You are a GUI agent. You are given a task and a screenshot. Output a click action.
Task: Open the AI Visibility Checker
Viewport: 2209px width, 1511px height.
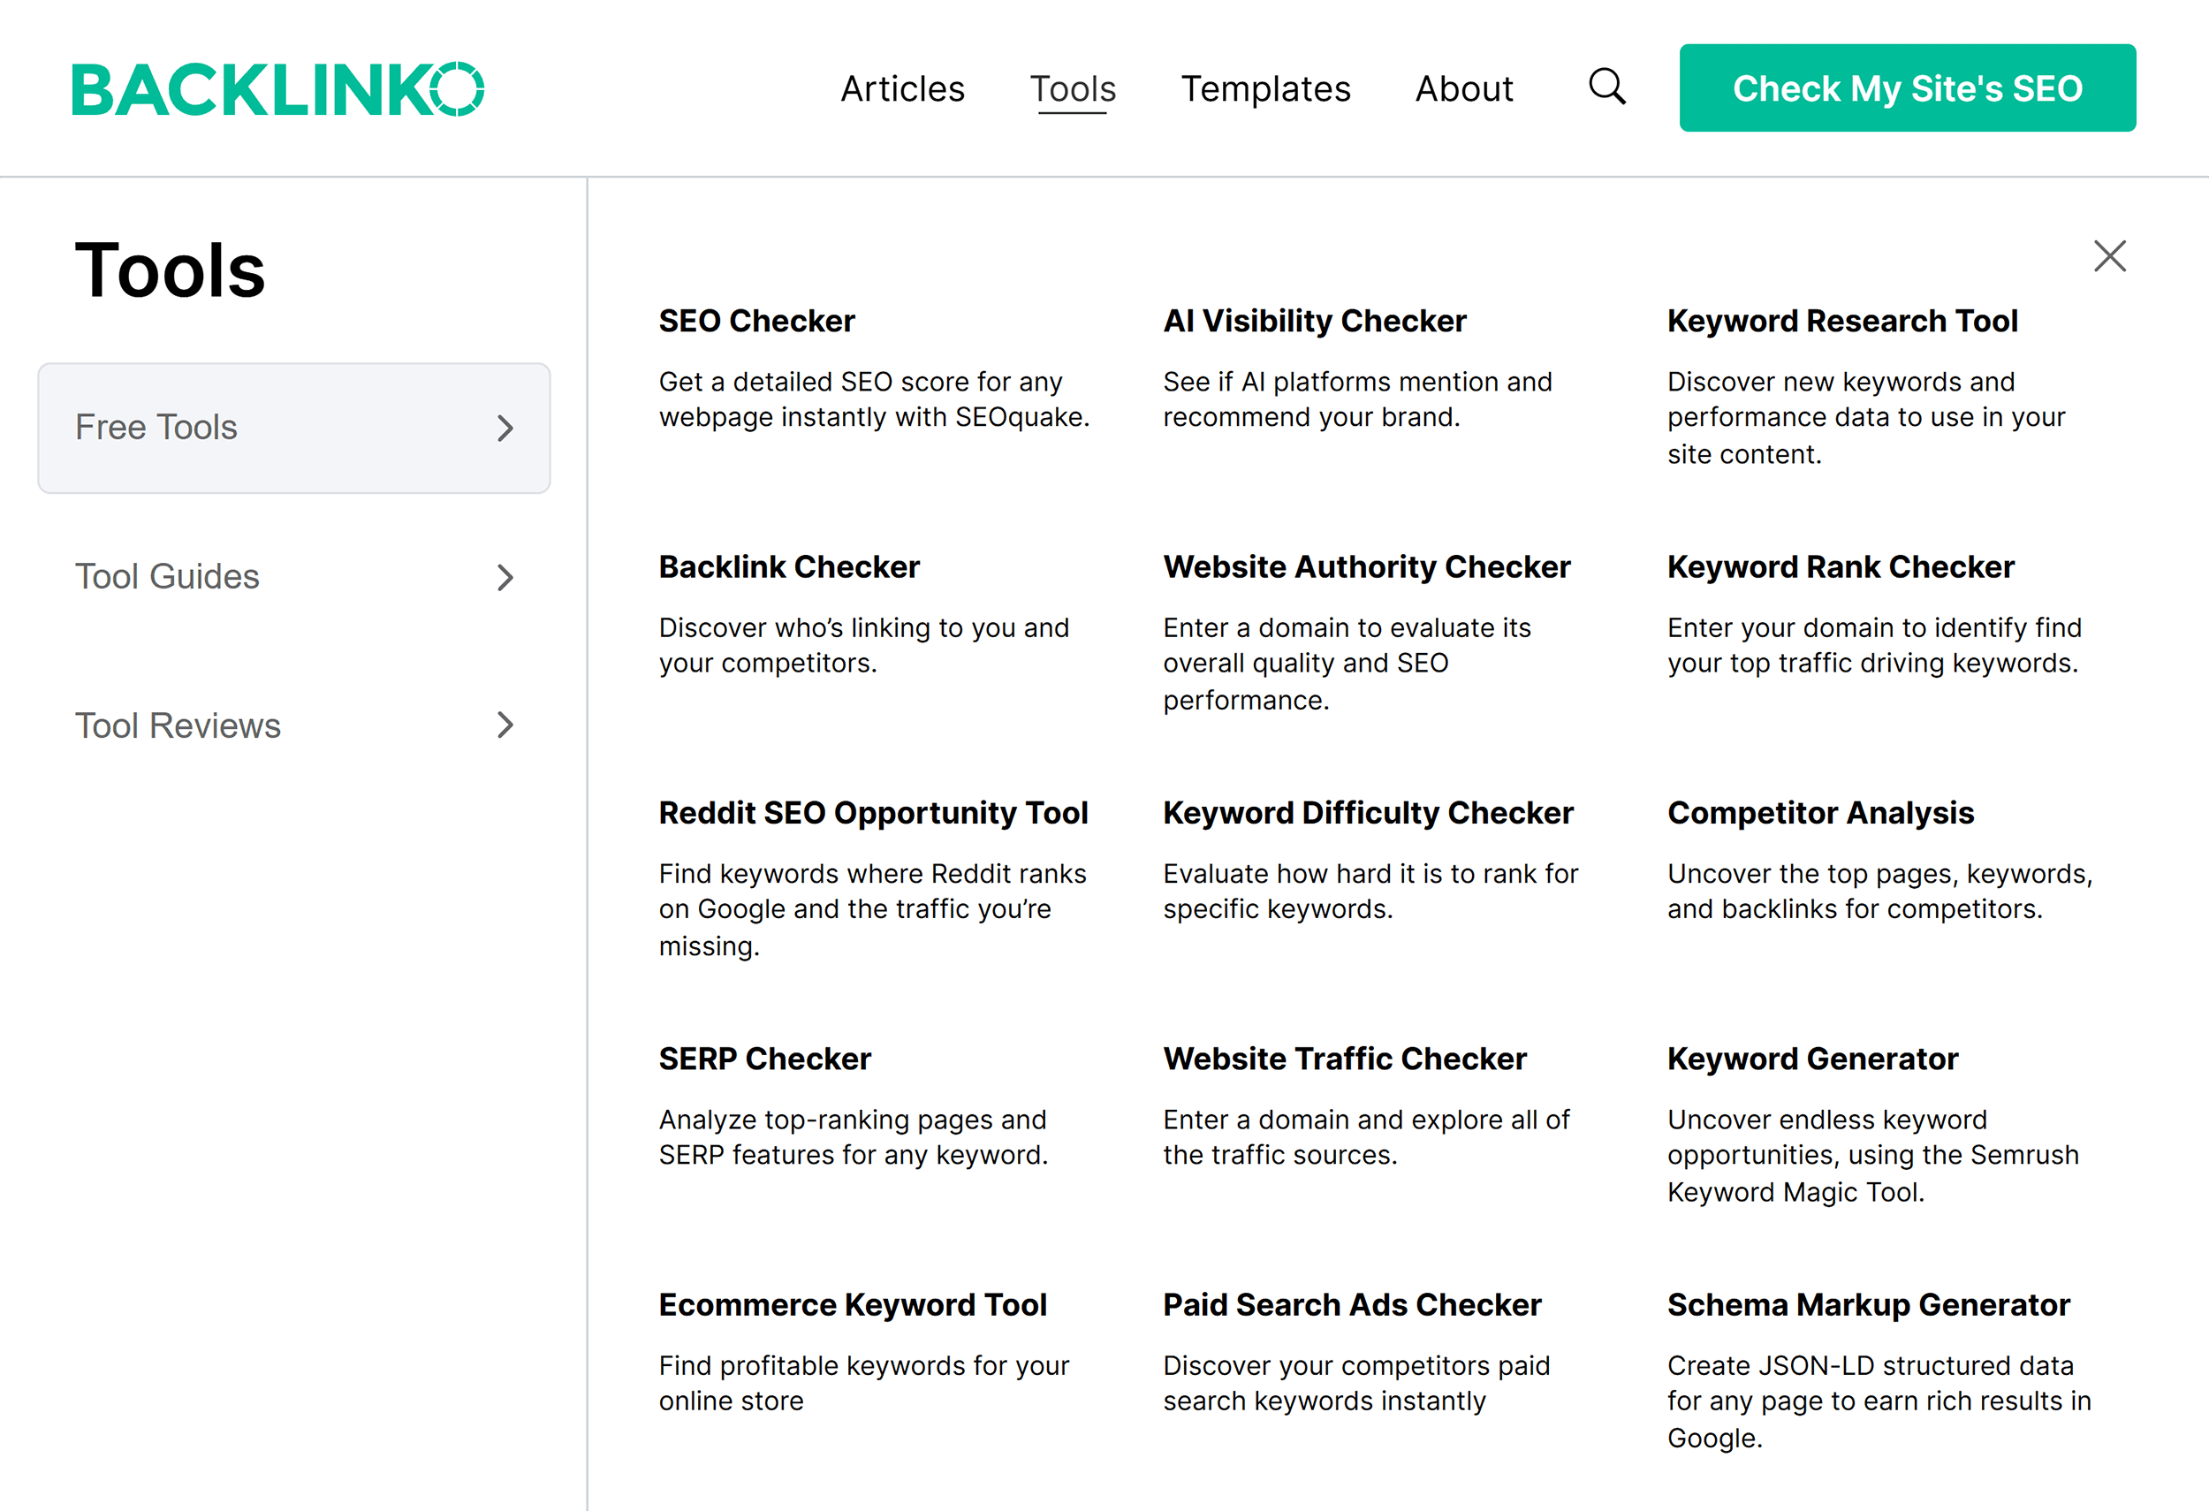point(1315,320)
